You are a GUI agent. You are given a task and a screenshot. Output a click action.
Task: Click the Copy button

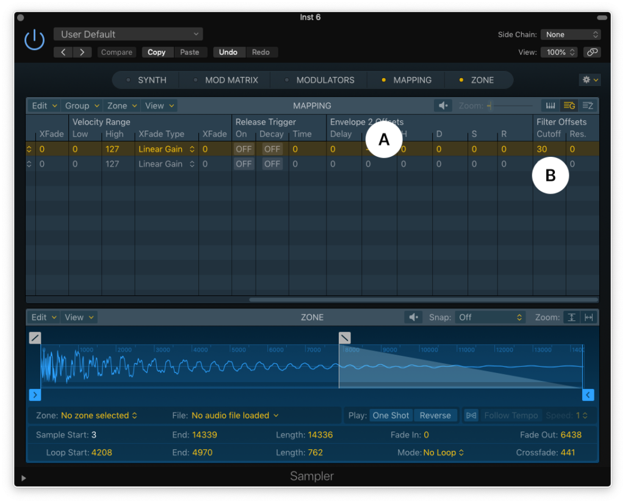156,52
